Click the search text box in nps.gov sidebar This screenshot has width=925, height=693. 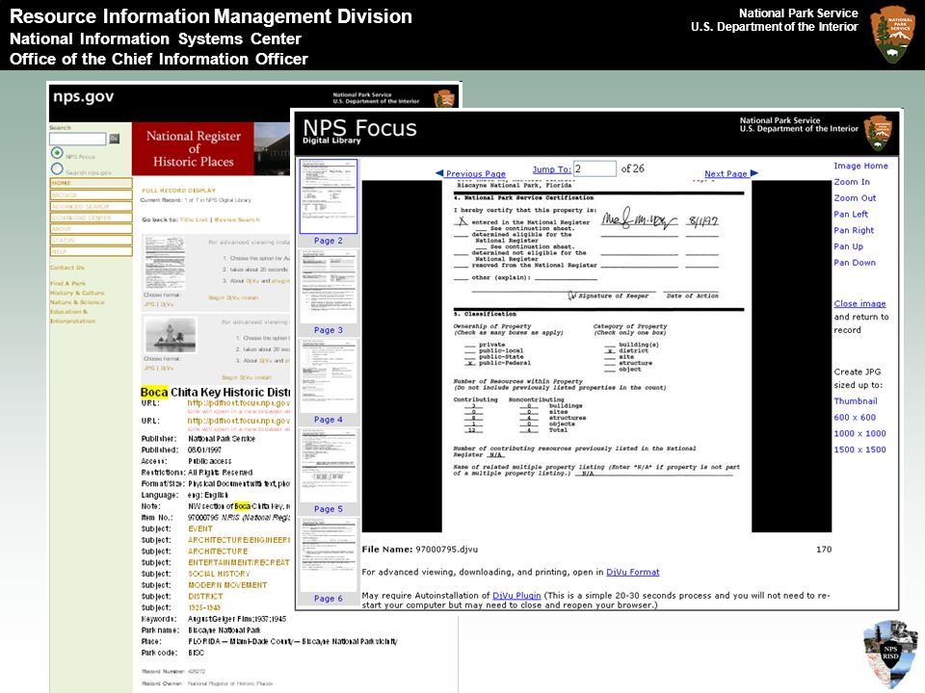78,139
